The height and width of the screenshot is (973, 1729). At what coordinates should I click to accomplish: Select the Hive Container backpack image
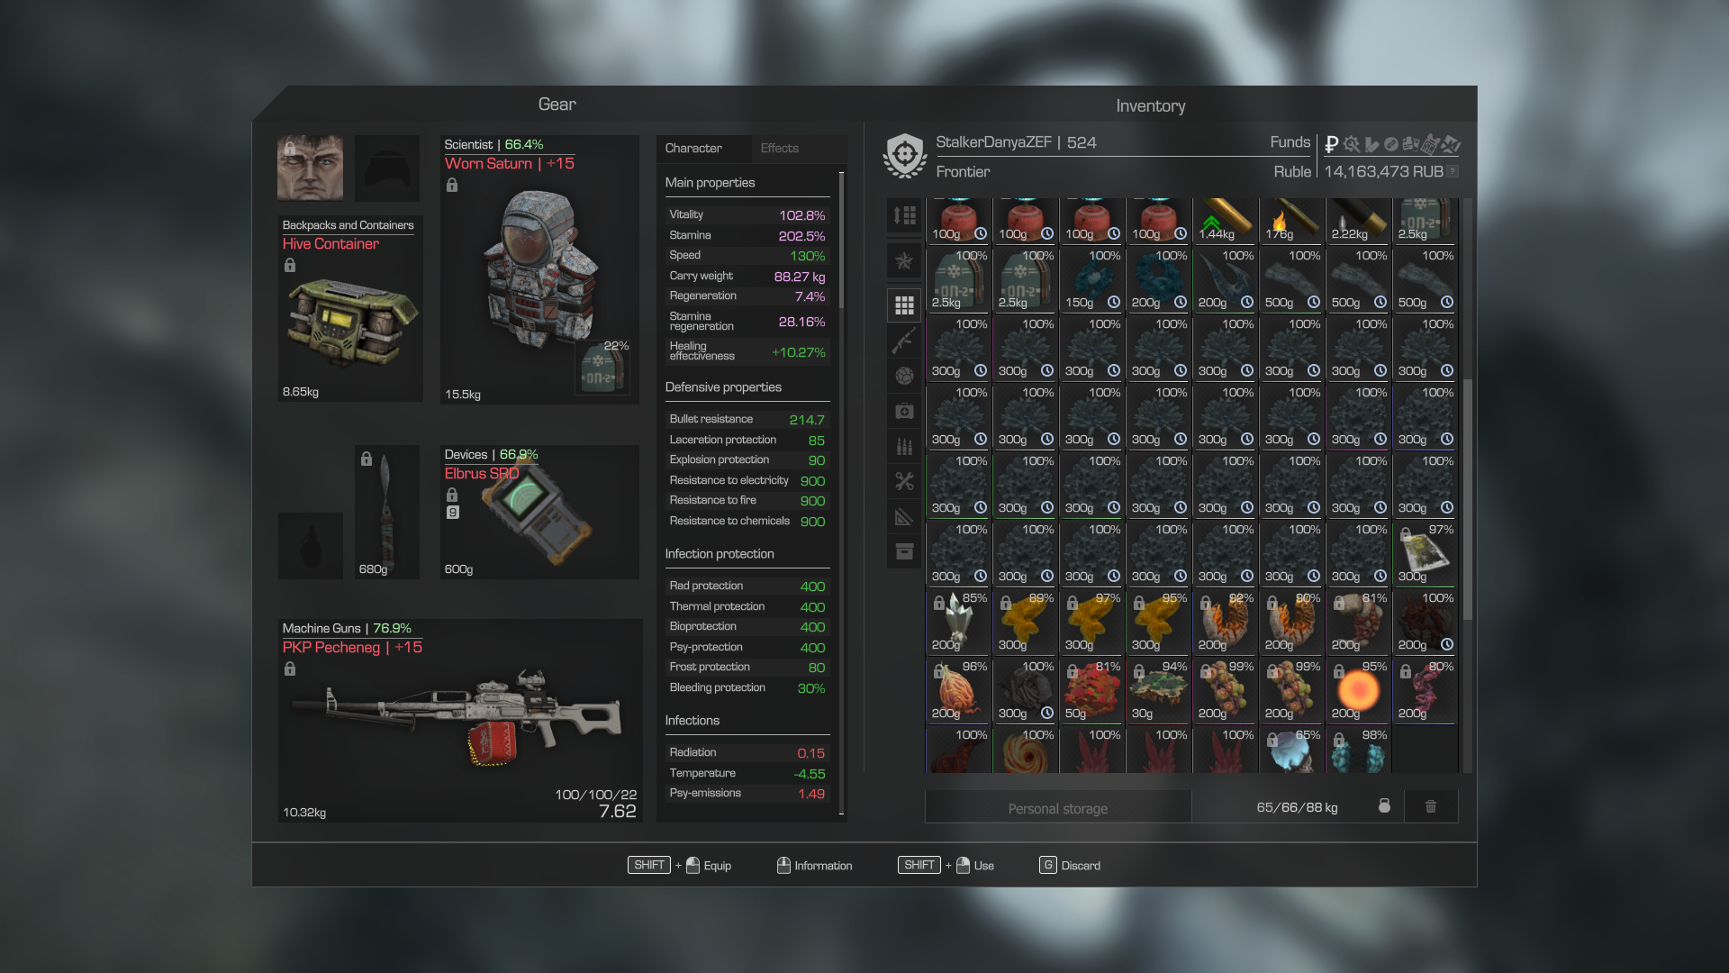(351, 323)
